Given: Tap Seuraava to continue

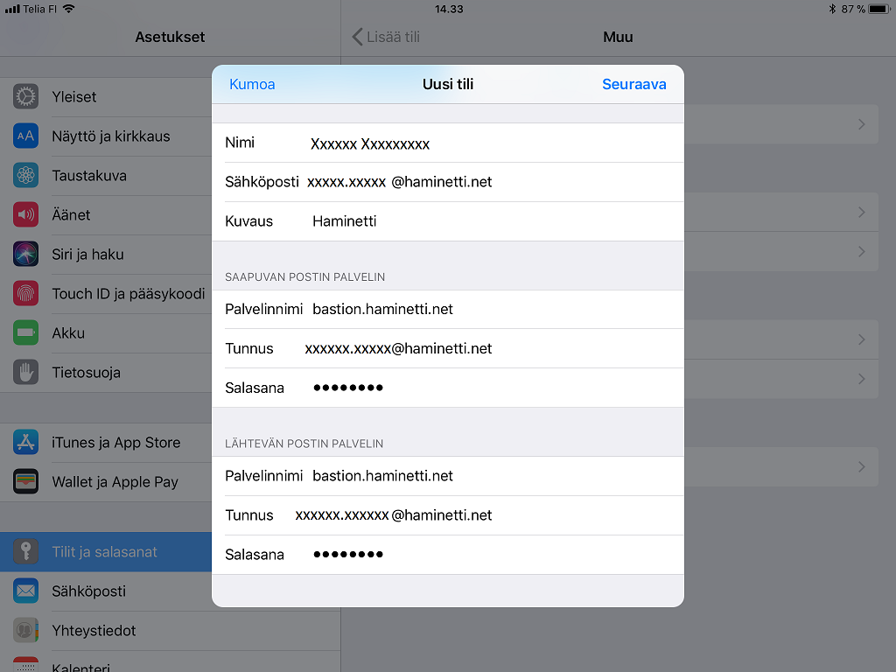Looking at the screenshot, I should pos(633,84).
